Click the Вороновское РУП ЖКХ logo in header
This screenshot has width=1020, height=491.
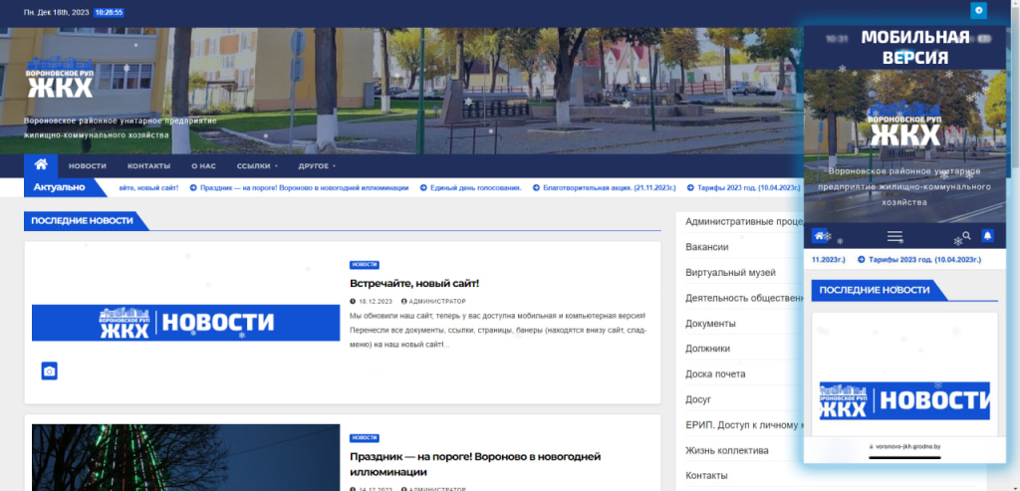point(60,78)
